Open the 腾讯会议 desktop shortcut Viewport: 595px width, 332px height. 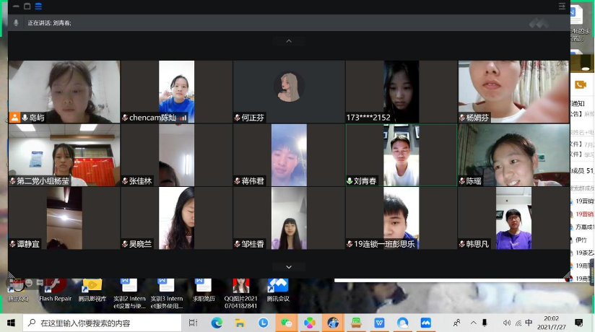point(278,290)
